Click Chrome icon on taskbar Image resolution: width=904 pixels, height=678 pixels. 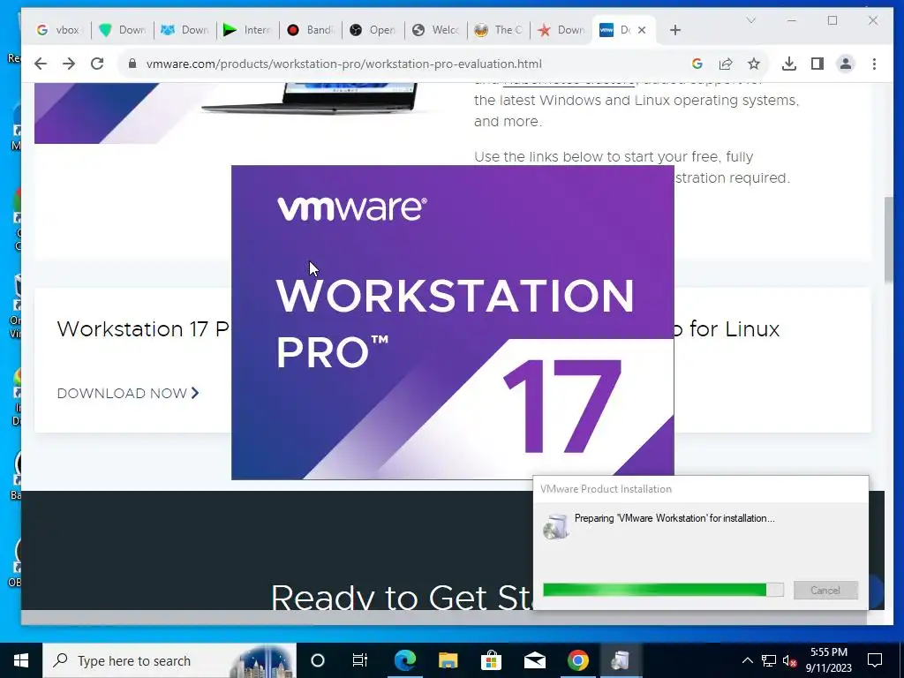[577, 660]
